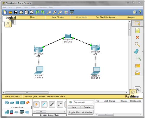
Task: Choose the Select tool in right panel
Action: pos(137,23)
